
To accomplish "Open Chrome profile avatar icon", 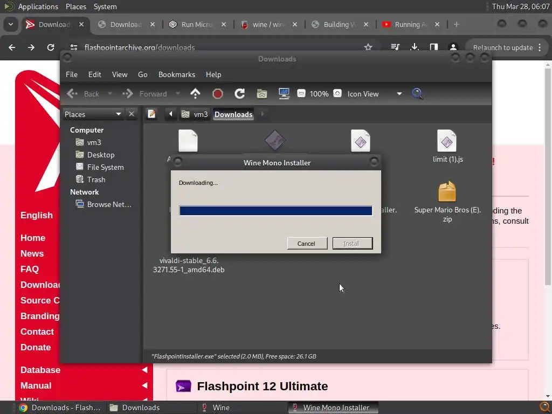I will click(453, 47).
